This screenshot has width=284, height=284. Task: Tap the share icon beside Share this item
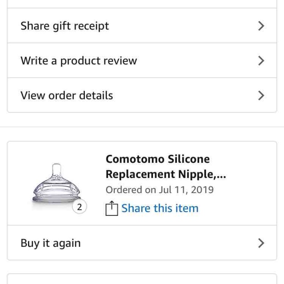tap(112, 208)
